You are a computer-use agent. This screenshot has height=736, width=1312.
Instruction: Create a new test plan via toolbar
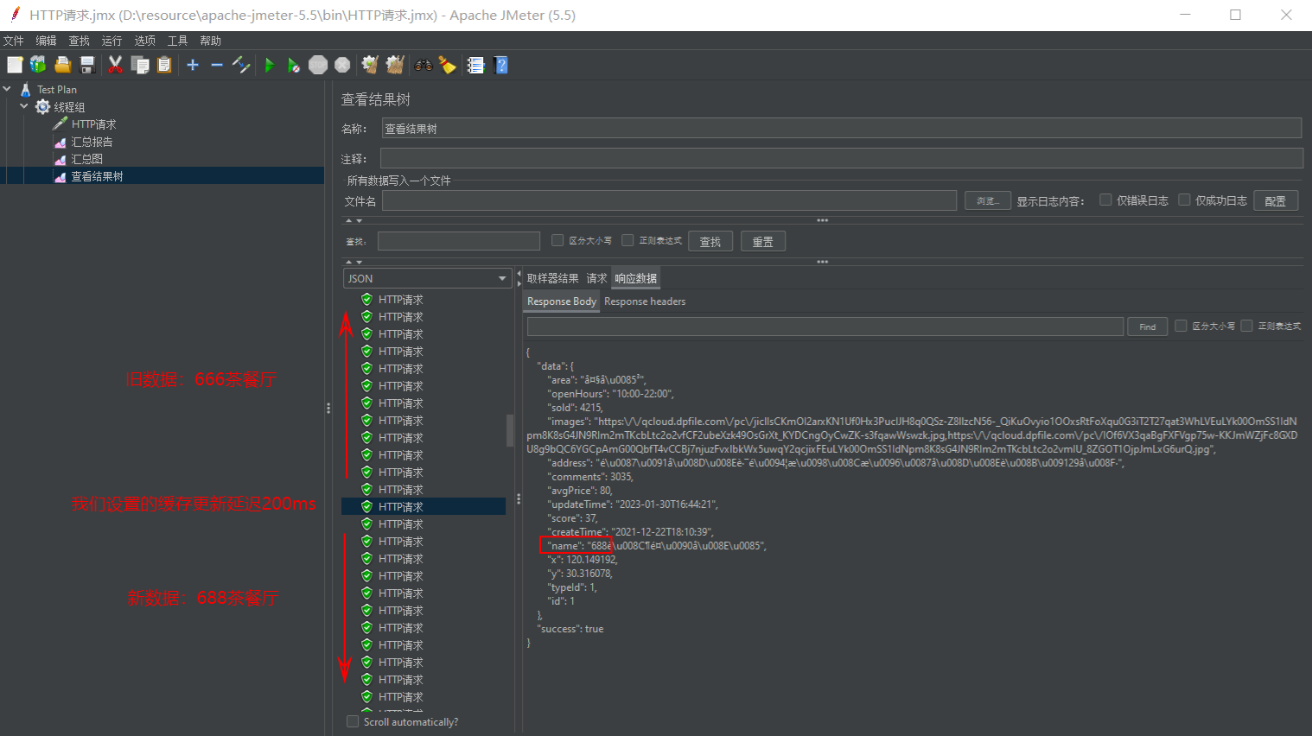click(15, 65)
